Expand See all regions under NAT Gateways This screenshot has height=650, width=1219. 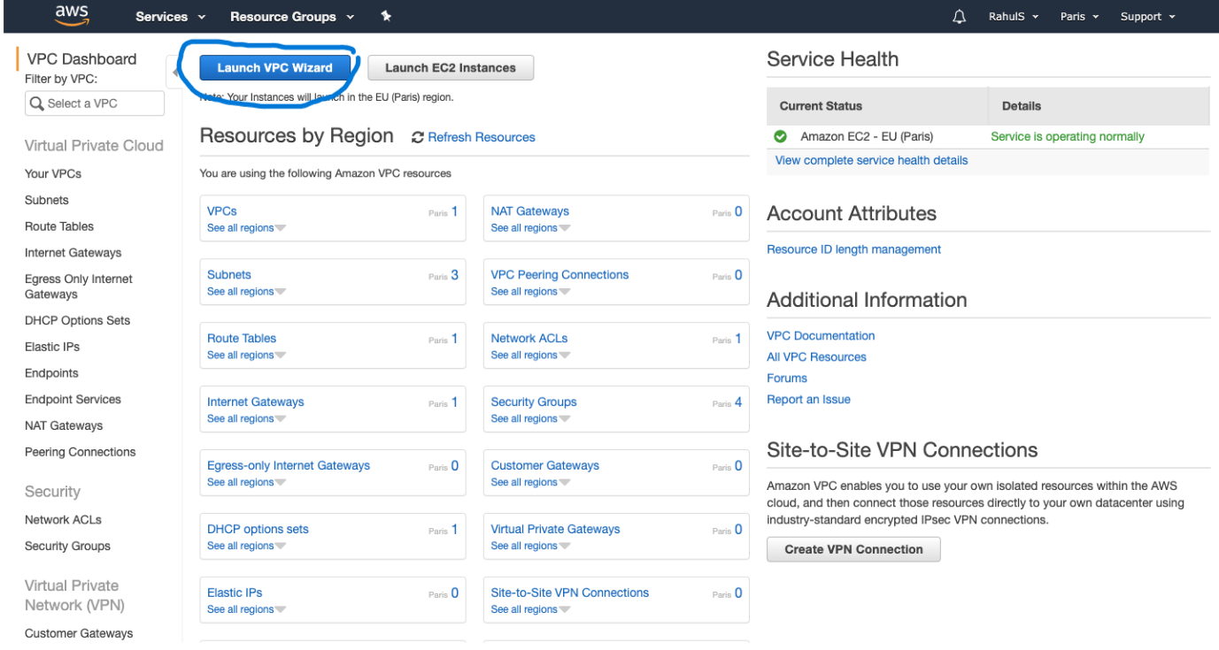[530, 228]
